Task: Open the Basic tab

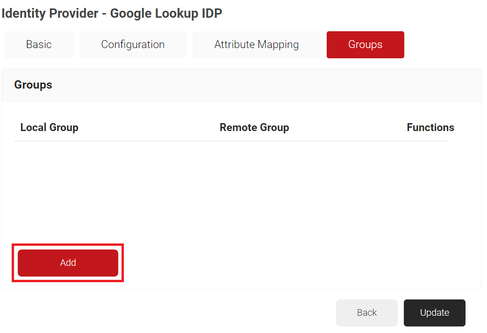Action: click(x=39, y=45)
